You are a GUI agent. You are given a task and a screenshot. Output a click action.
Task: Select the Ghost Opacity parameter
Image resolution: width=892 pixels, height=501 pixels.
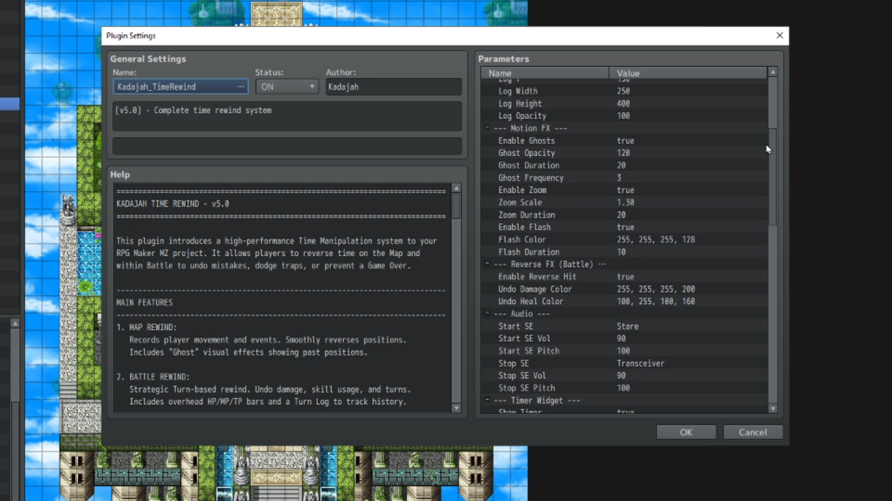(624, 153)
